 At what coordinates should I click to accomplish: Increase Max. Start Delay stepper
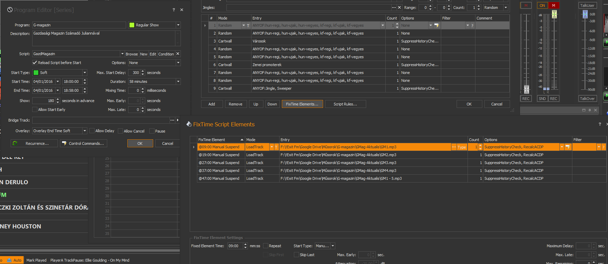coord(143,71)
